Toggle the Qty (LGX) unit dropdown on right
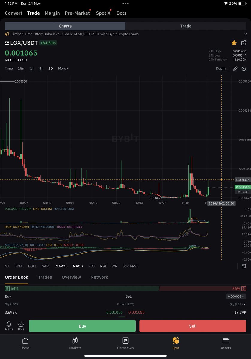Viewport: 251px width, 359px height. 238,304
